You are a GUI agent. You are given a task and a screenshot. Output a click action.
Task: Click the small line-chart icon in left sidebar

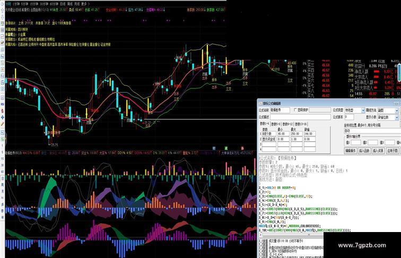tap(2, 37)
